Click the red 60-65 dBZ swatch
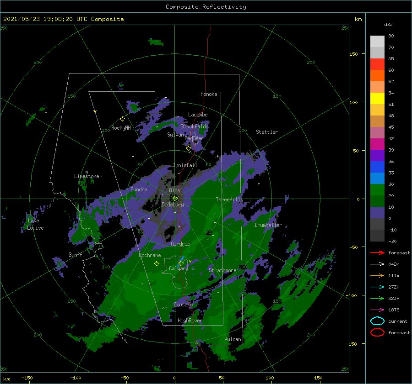Image resolution: width=412 pixels, height=384 pixels. tap(377, 64)
